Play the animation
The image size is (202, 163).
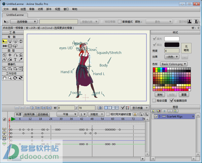click(33, 108)
